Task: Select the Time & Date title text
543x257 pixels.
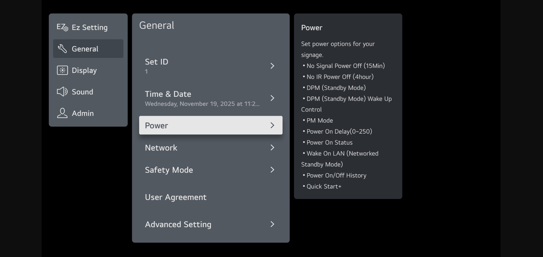Action: (x=168, y=94)
